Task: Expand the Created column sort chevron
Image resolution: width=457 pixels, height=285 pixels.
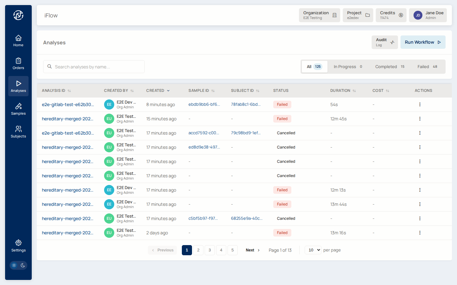Action: pyautogui.click(x=168, y=91)
